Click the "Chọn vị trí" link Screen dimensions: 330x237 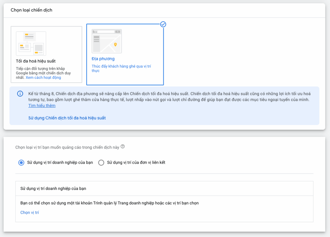[30, 212]
